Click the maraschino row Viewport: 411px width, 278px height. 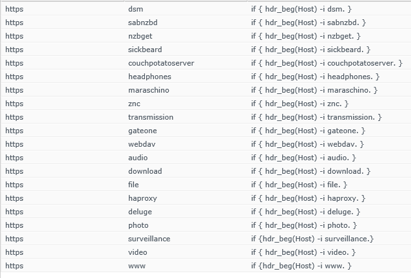click(205, 90)
